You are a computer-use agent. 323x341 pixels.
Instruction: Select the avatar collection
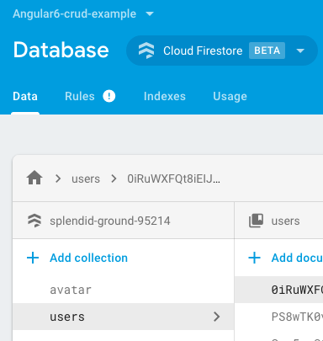pyautogui.click(x=71, y=290)
